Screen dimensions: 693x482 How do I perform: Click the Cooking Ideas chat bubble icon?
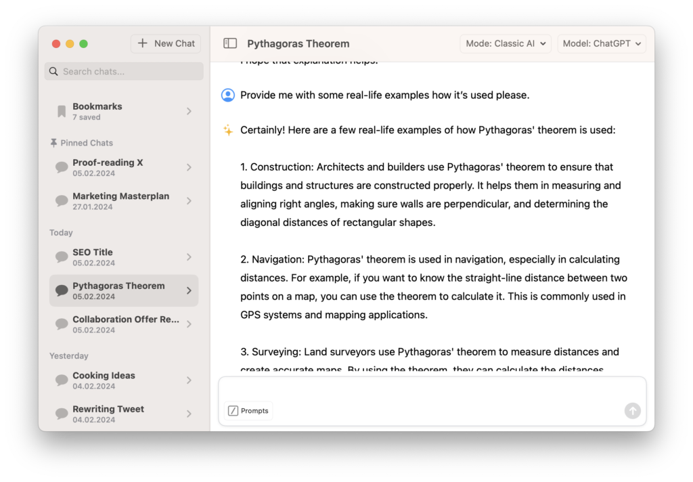62,380
